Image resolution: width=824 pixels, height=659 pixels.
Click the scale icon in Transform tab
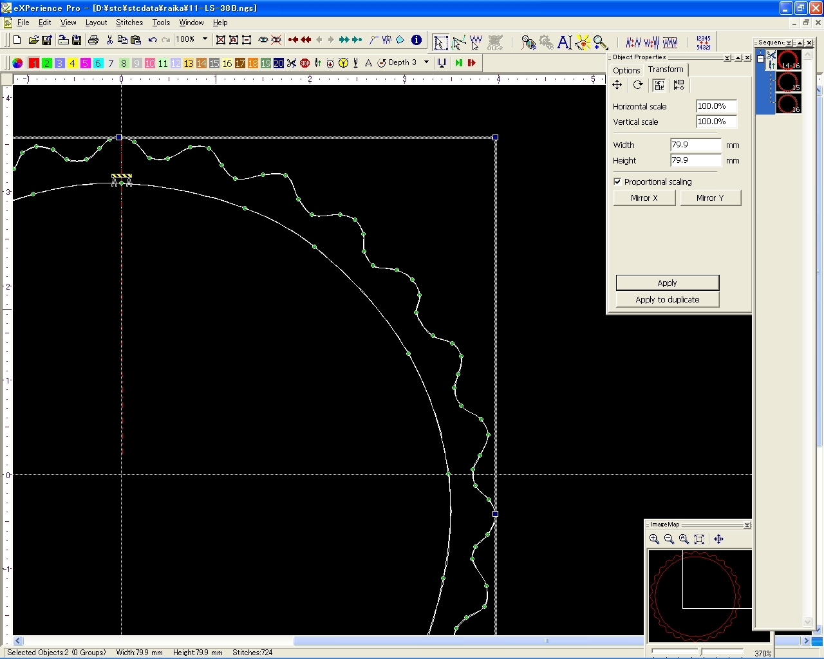(x=659, y=85)
